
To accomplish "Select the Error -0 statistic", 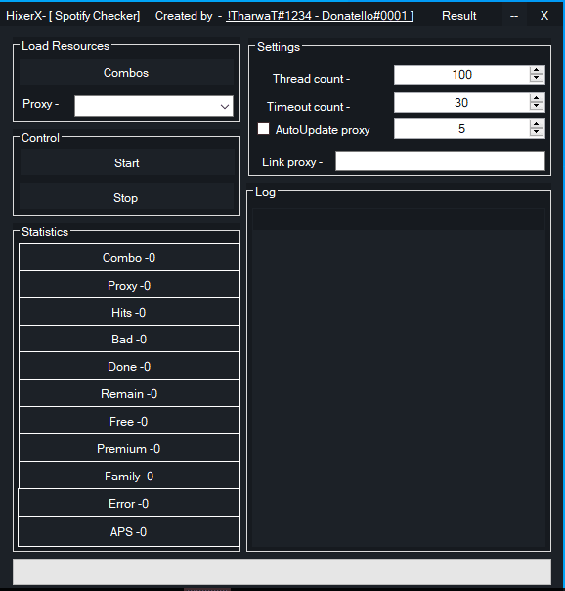I will pos(129,503).
